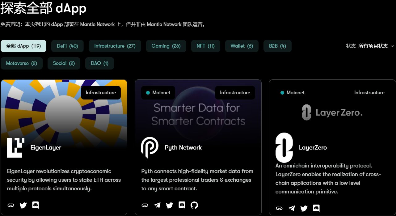The height and width of the screenshot is (216, 396).
Task: Click EigenLayer's Twitter icon
Action: tap(23, 205)
